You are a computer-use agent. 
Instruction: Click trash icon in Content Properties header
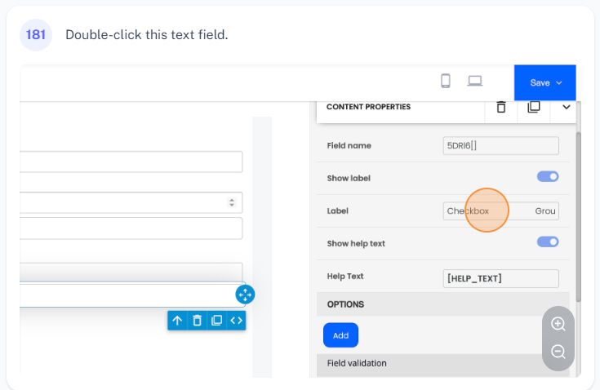pyautogui.click(x=501, y=107)
